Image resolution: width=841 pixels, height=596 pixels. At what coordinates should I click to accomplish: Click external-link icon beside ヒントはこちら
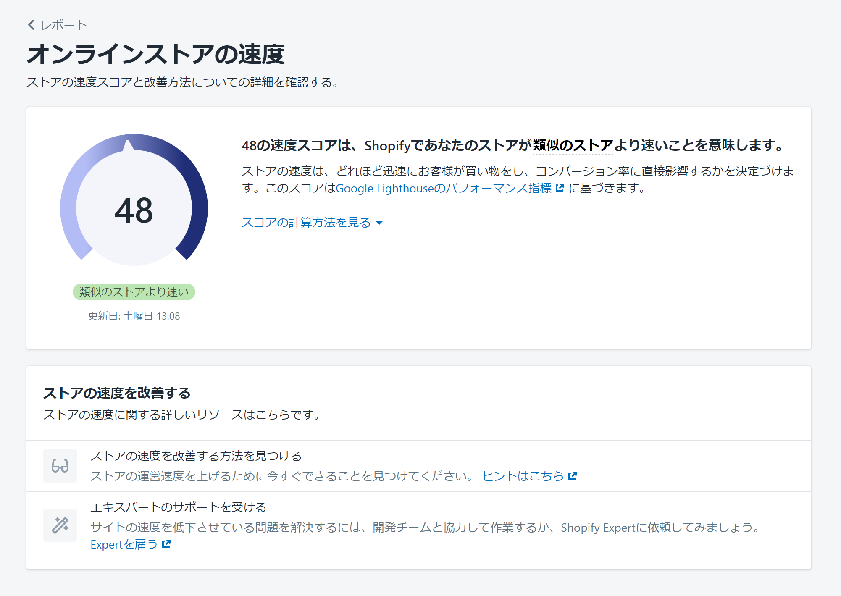pyautogui.click(x=573, y=476)
